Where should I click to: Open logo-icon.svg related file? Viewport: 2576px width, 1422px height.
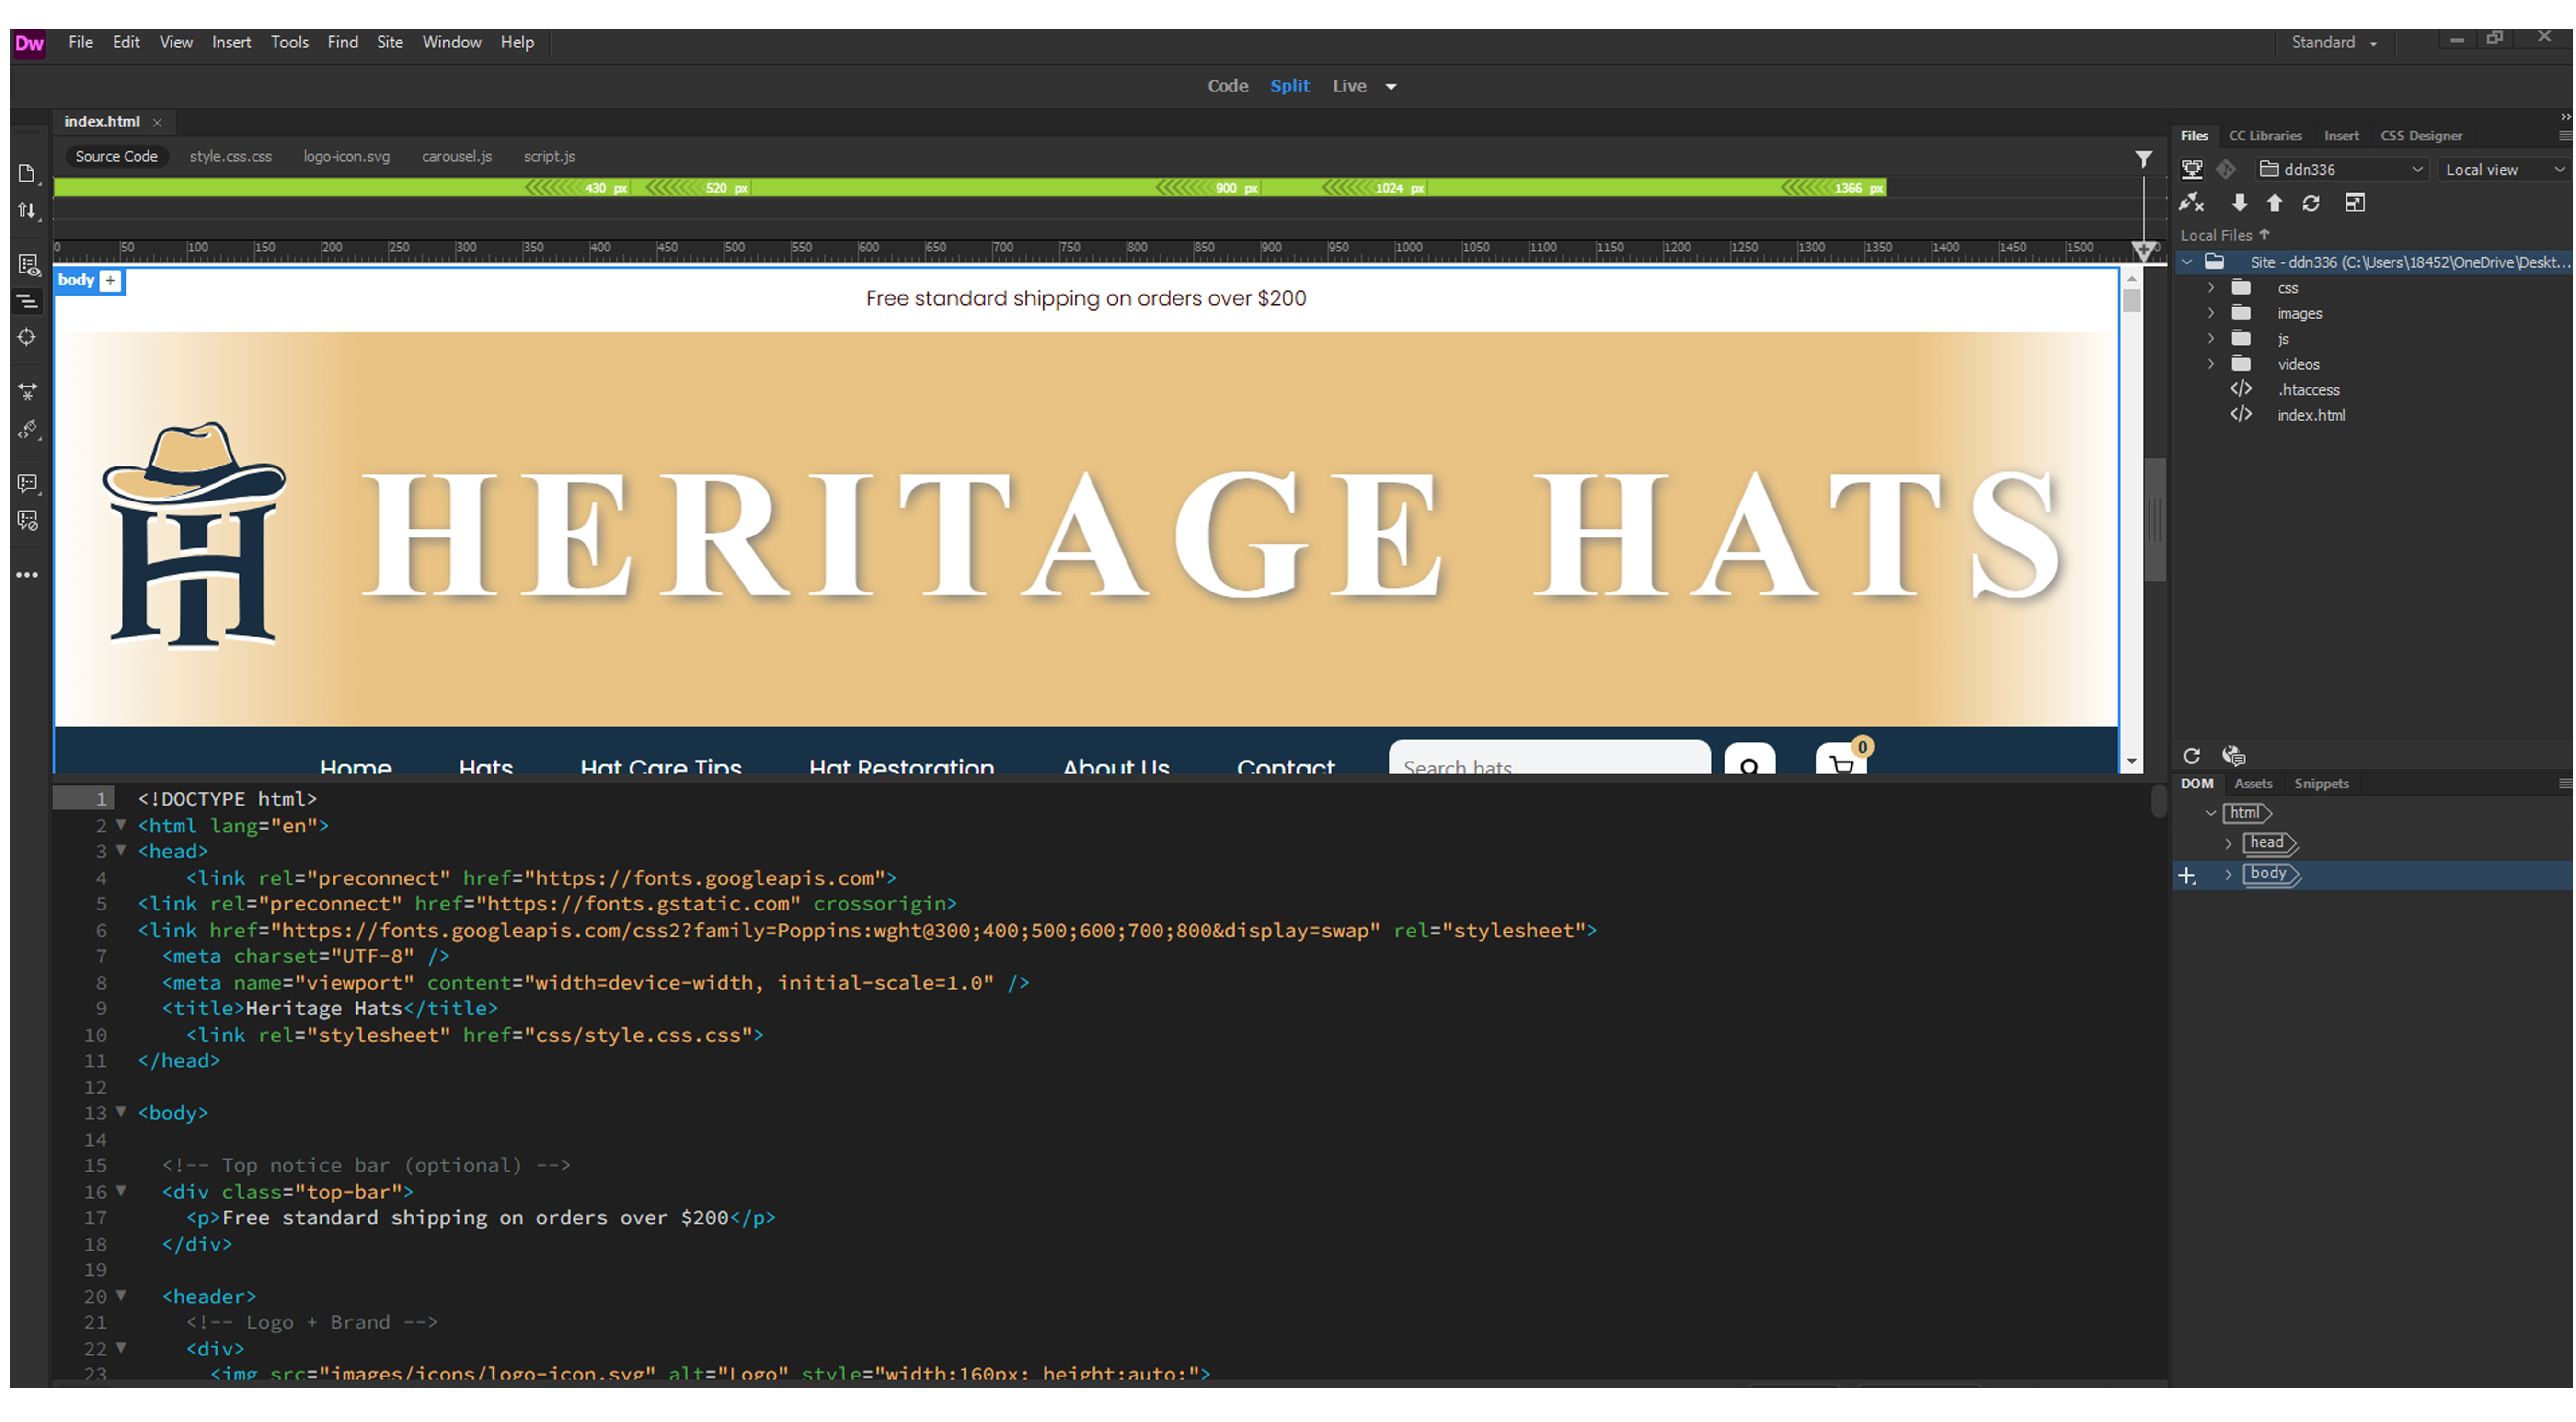[346, 157]
